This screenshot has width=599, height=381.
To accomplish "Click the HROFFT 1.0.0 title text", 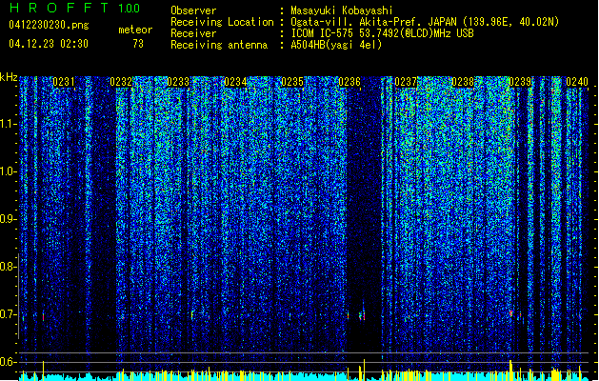I will coord(75,8).
